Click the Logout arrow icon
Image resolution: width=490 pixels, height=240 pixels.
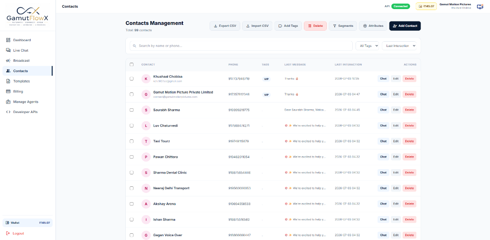(8, 233)
